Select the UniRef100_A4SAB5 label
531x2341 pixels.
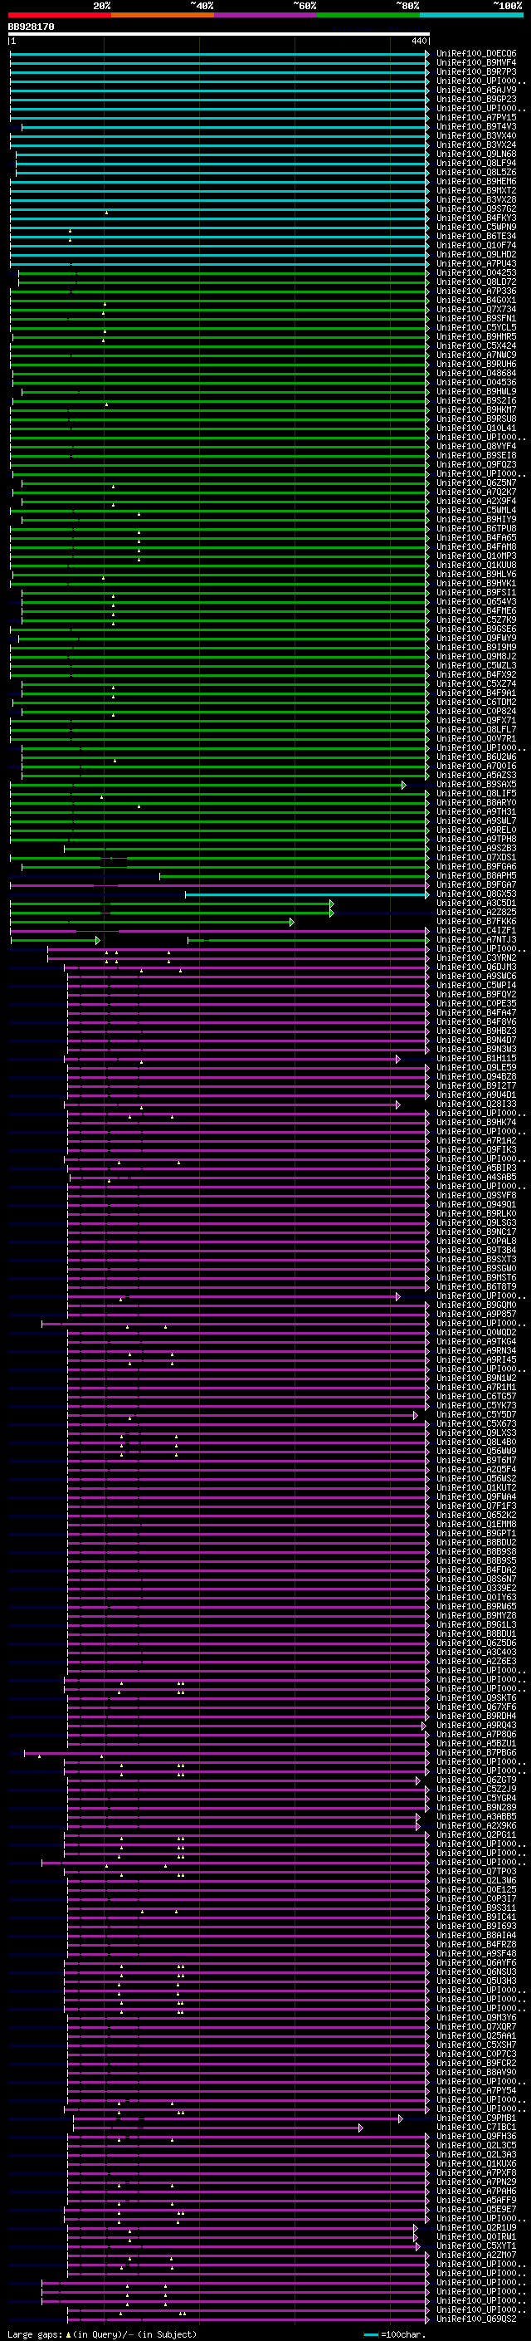coord(476,1177)
